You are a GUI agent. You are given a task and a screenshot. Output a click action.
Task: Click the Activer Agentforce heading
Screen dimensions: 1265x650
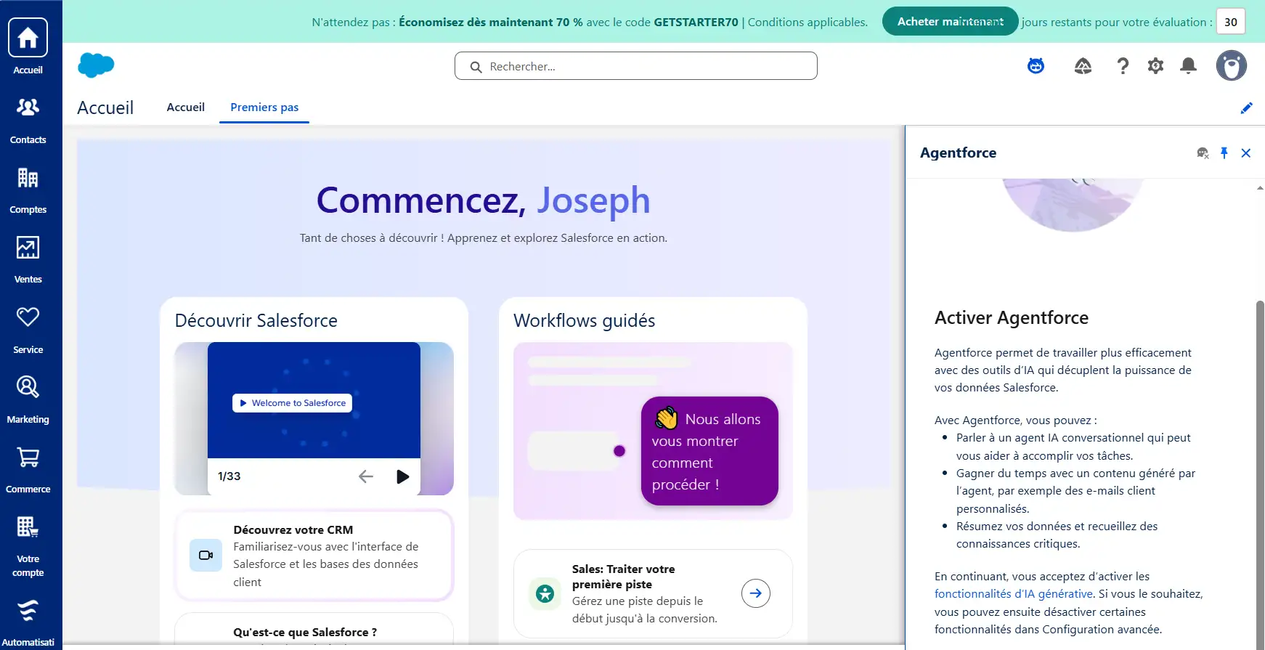[x=1012, y=318]
